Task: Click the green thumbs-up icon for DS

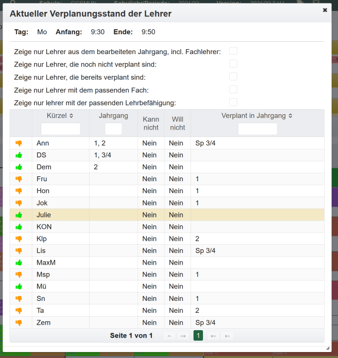Action: point(19,155)
